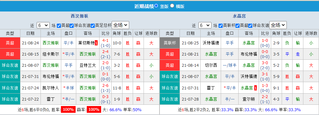Click 平/半 handicap in 莱切斯特 row
319x115 pixels.
coord(69,43)
